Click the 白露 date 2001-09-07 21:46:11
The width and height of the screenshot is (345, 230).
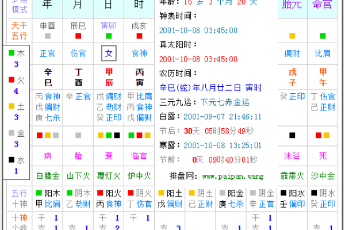222,117
